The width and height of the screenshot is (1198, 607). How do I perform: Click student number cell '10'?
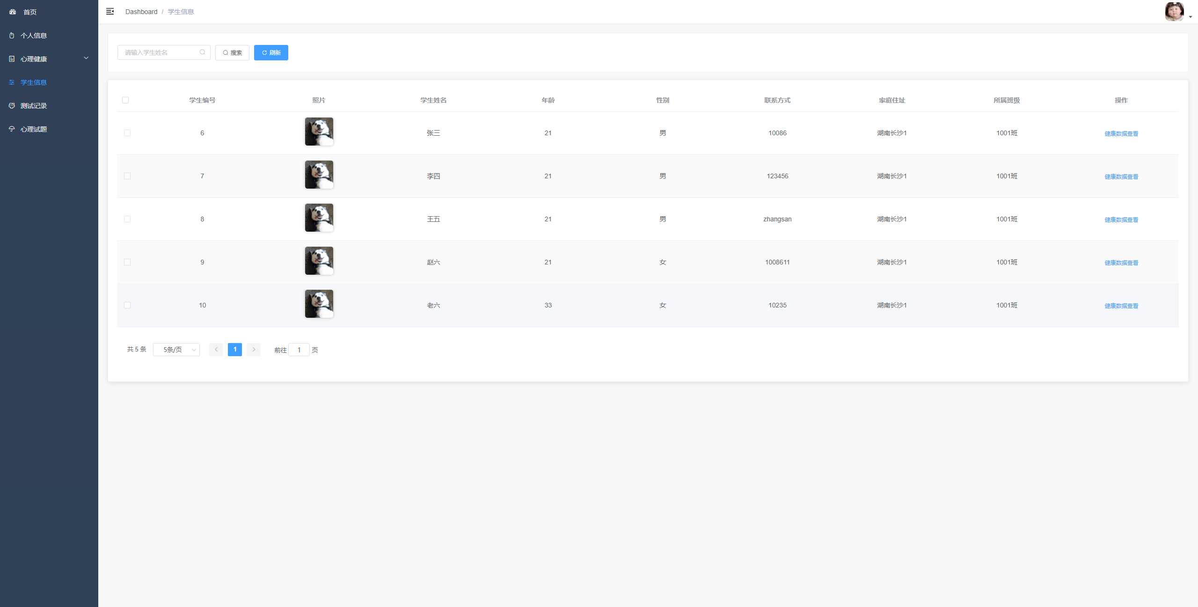[202, 305]
